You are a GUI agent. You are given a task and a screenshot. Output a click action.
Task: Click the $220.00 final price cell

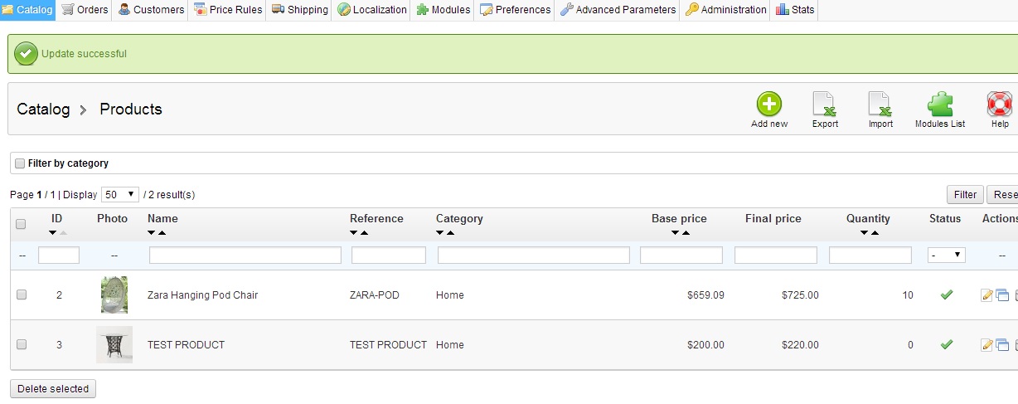[800, 345]
